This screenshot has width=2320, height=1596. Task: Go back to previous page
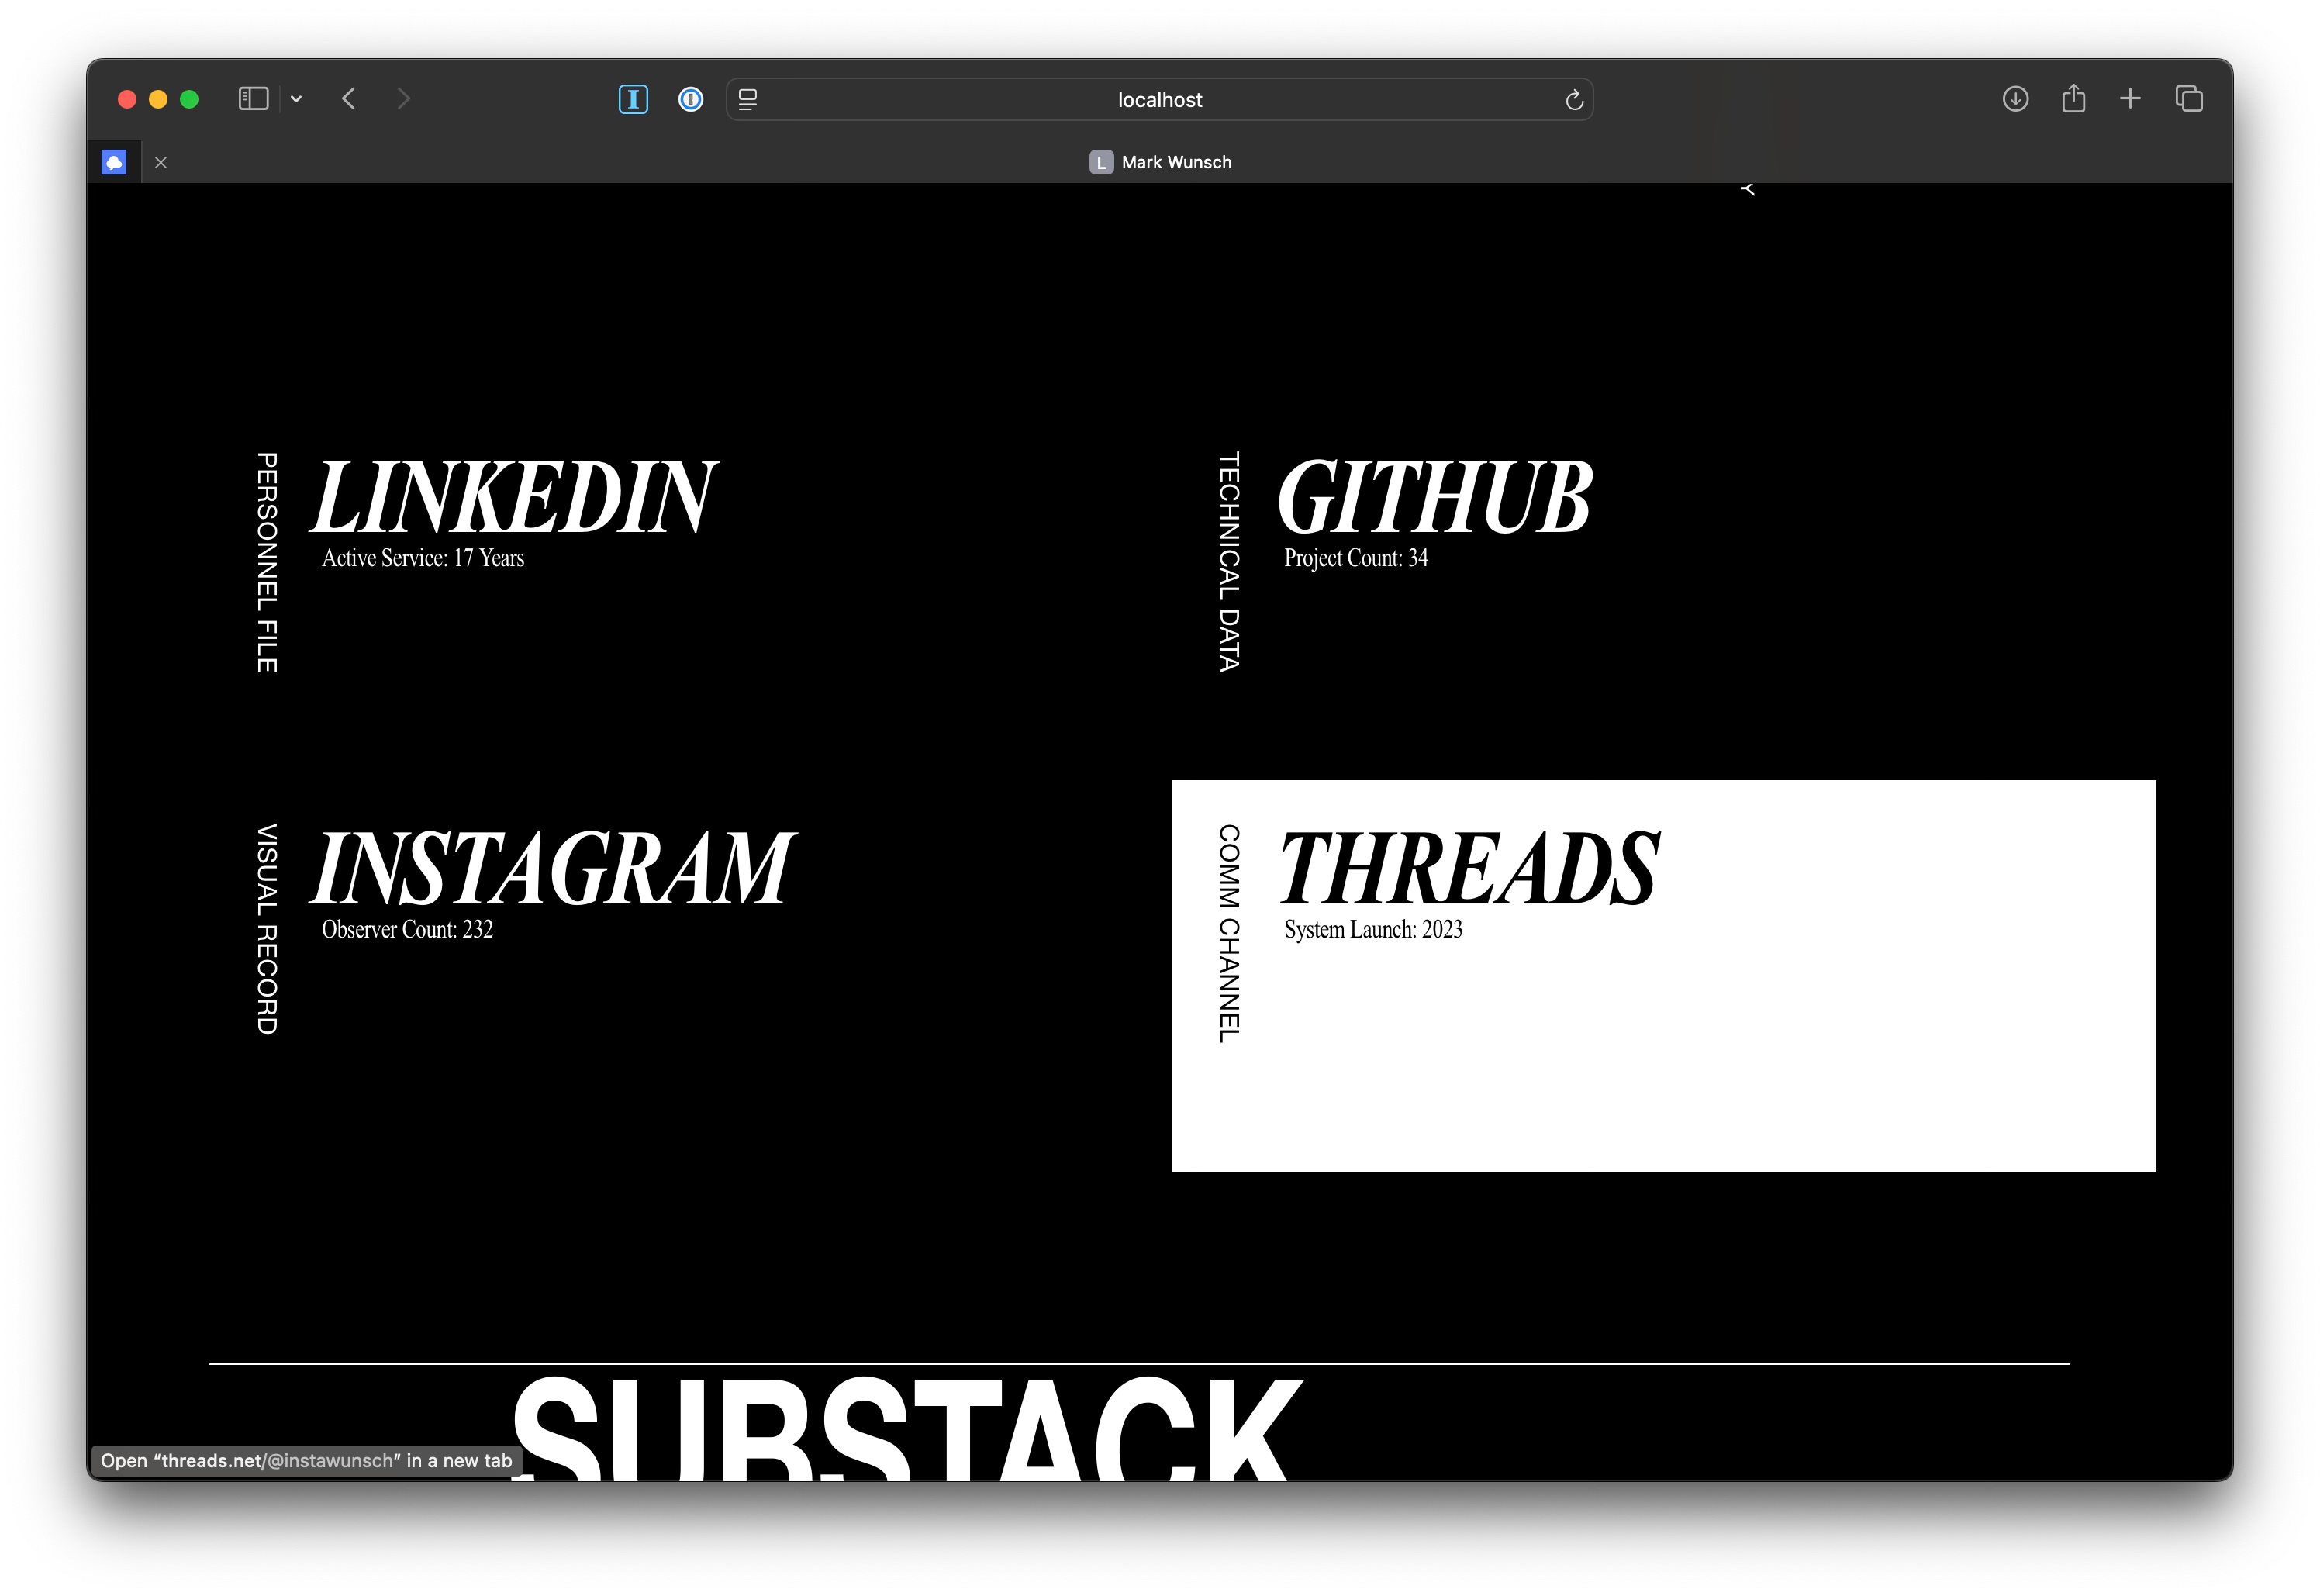pyautogui.click(x=349, y=99)
